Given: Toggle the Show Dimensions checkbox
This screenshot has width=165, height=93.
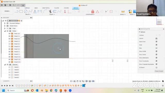Looking at the screenshot, I should tap(156, 58).
